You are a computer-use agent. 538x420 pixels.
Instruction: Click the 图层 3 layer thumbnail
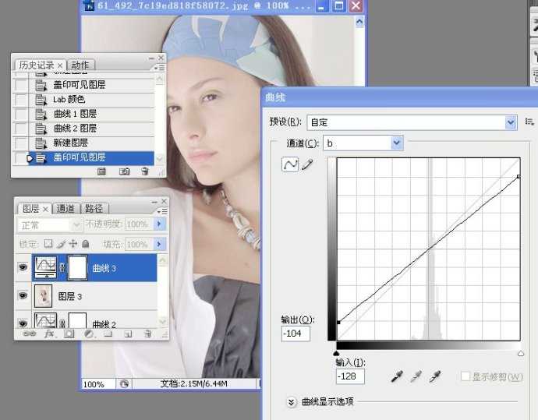44,296
